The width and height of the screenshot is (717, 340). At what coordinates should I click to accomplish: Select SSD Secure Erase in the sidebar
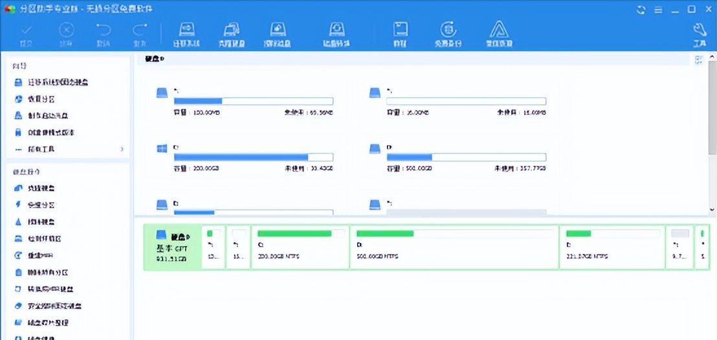coord(48,306)
